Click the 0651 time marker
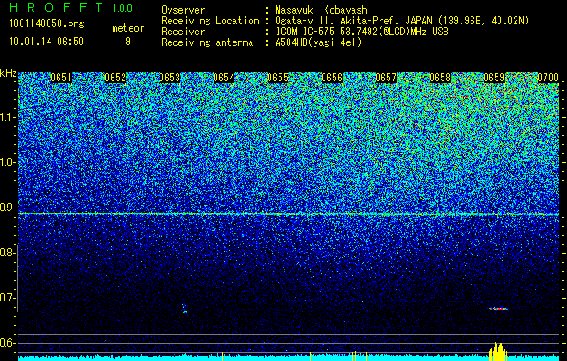 pos(61,78)
